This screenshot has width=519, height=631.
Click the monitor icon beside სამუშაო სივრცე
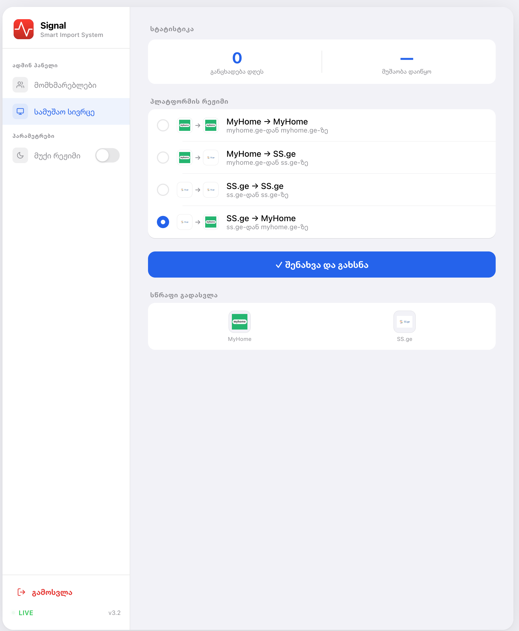point(20,111)
